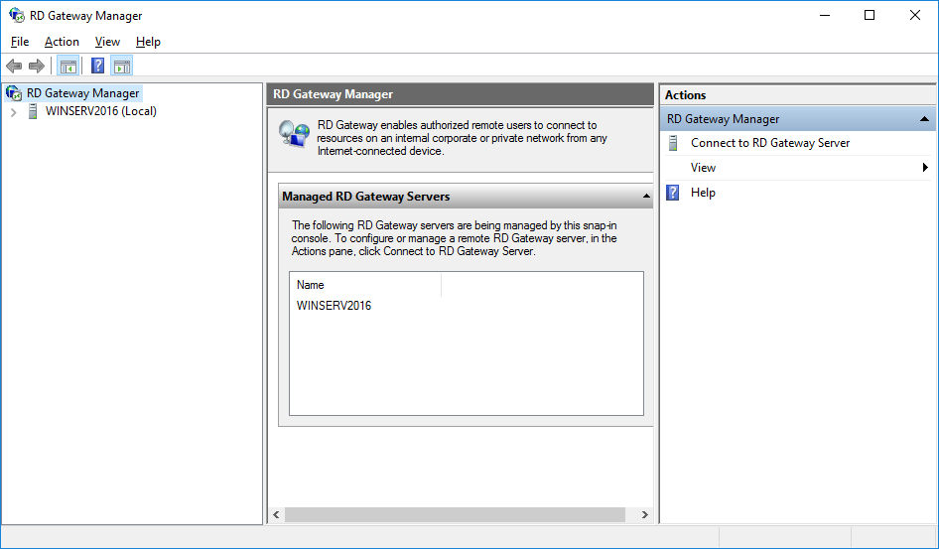Click the horizontal scrollbar right arrow
Image resolution: width=939 pixels, height=549 pixels.
(645, 515)
